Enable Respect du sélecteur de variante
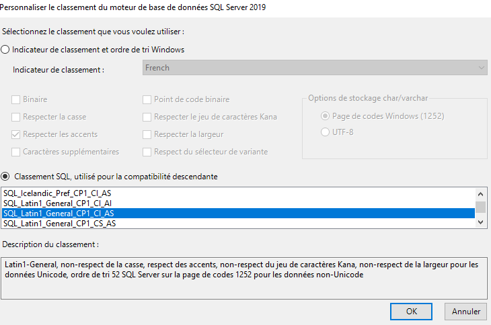Viewport: 491px width, 325px height. pos(147,152)
